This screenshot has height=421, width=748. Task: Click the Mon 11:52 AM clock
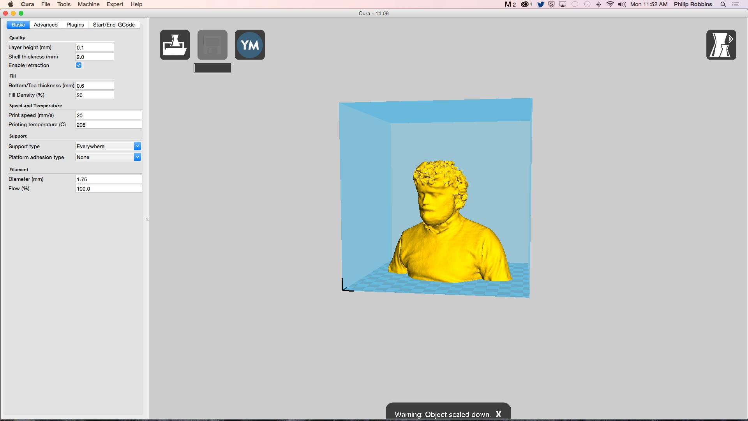tap(649, 4)
